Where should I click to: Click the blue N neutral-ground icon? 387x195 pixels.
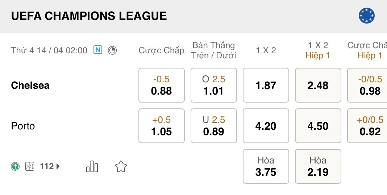click(x=98, y=50)
